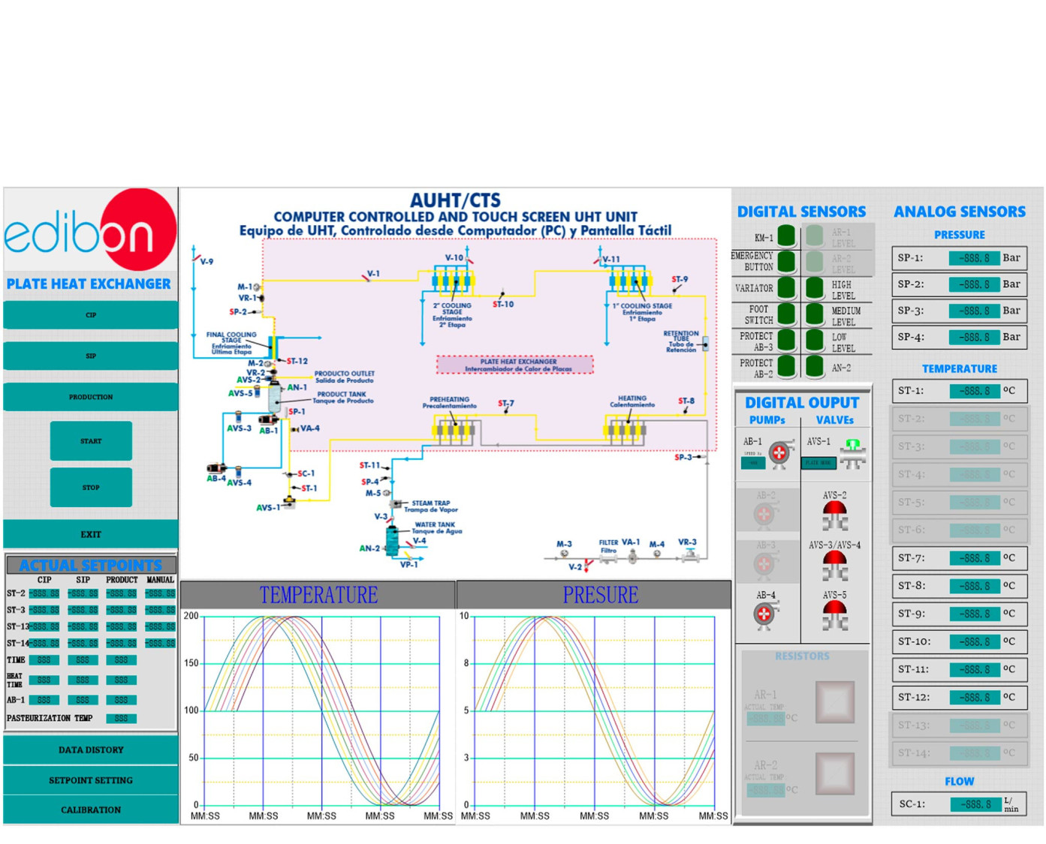The image size is (1046, 844).
Task: Toggle the High Level sensor indicator
Action: [815, 288]
